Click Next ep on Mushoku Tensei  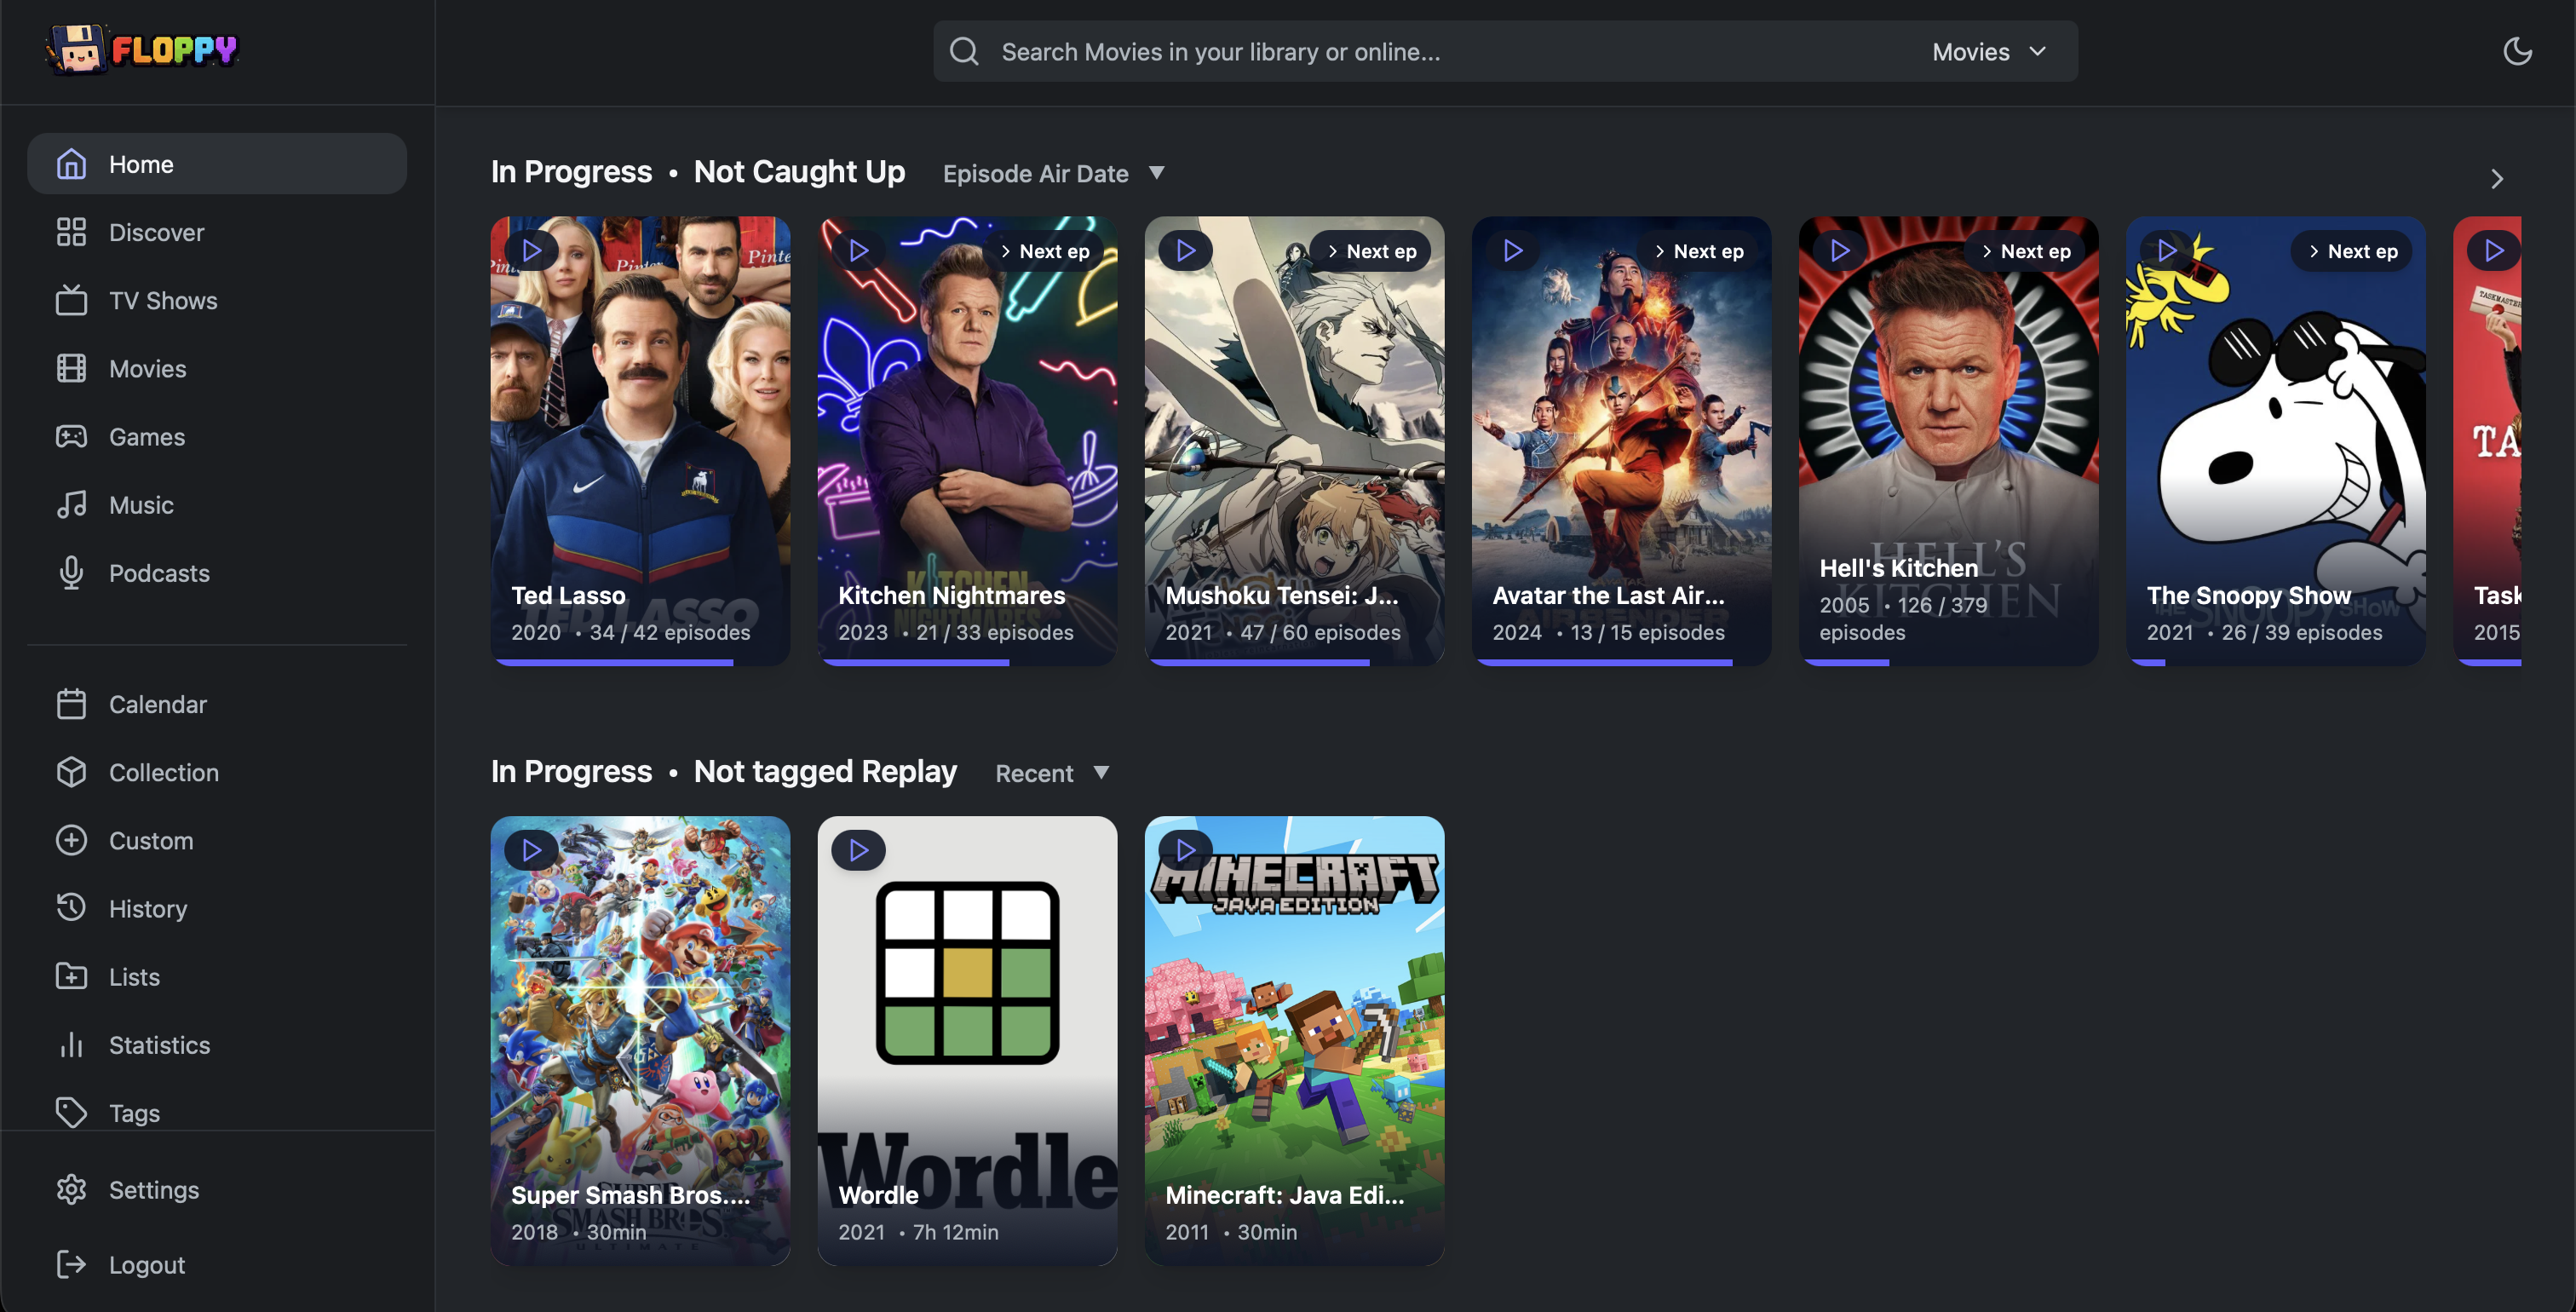(1370, 251)
